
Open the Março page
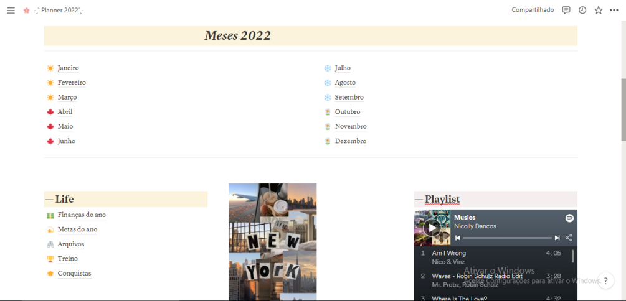(x=67, y=97)
